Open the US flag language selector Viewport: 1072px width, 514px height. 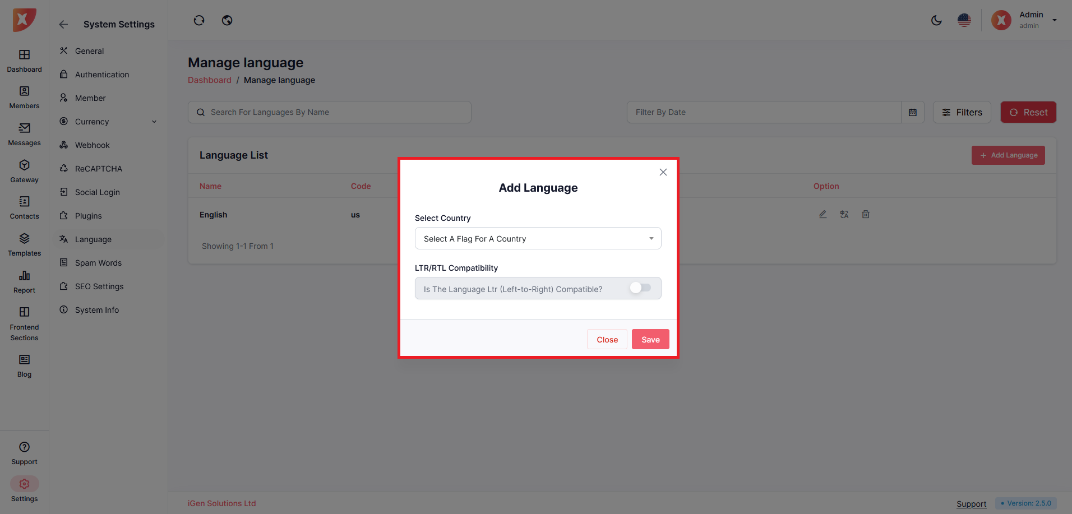click(x=964, y=21)
